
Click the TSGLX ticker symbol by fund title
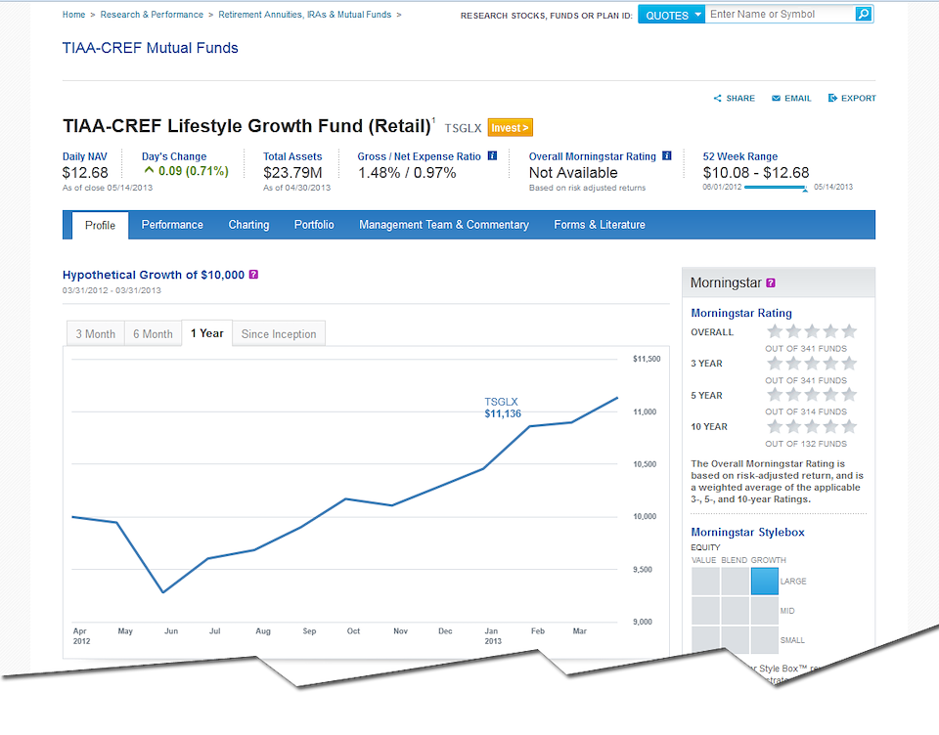pyautogui.click(x=463, y=128)
